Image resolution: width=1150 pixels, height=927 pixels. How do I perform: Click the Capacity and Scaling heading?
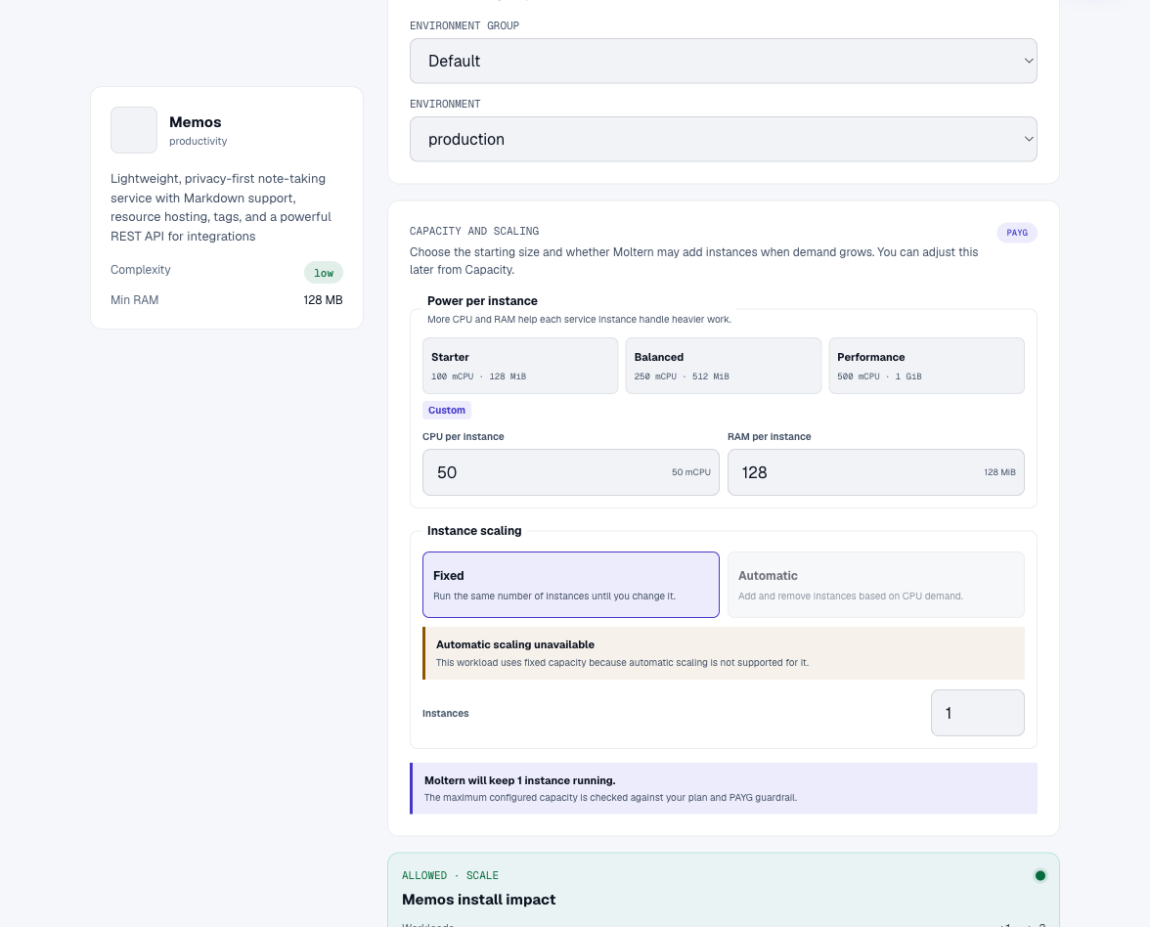pyautogui.click(x=474, y=231)
